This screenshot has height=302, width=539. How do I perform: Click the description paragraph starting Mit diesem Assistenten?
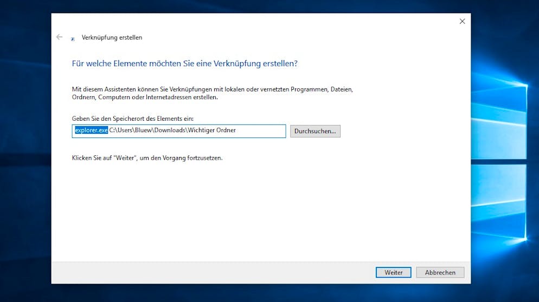pyautogui.click(x=213, y=93)
